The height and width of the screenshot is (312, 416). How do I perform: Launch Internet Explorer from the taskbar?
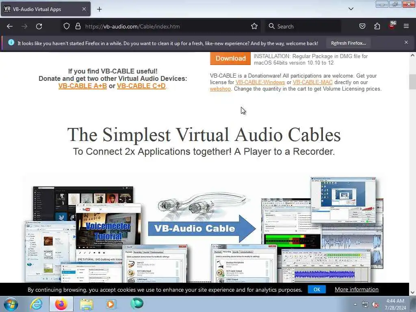36,304
